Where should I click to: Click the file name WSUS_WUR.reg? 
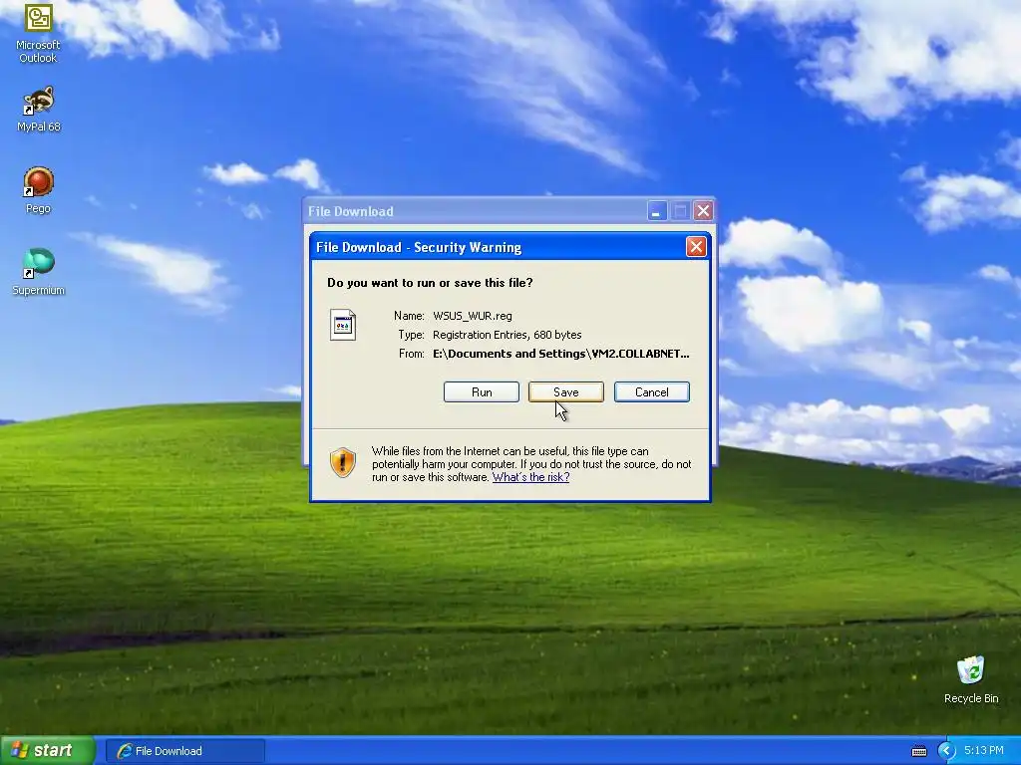click(x=472, y=316)
